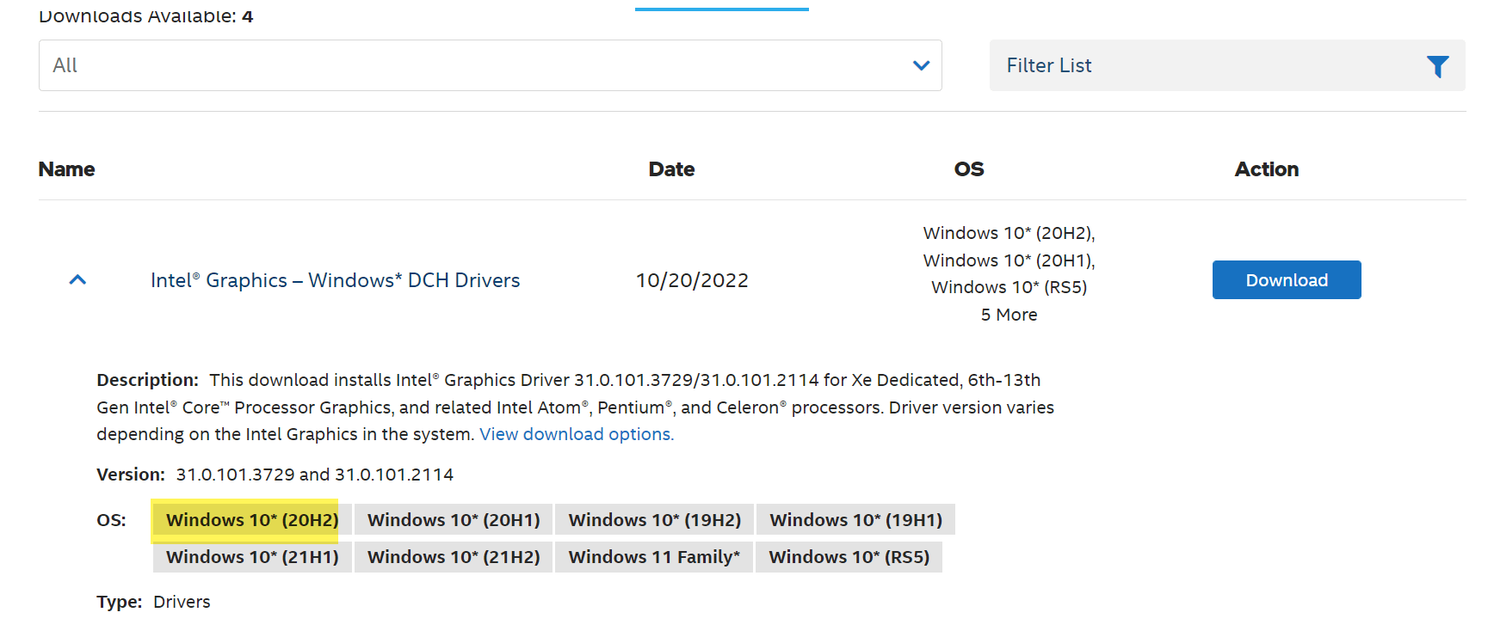This screenshot has height=637, width=1488.
Task: Select the Windows 11 Family* OS tag
Action: point(654,557)
